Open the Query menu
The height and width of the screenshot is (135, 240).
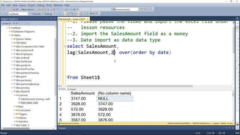pyautogui.click(x=22, y=5)
